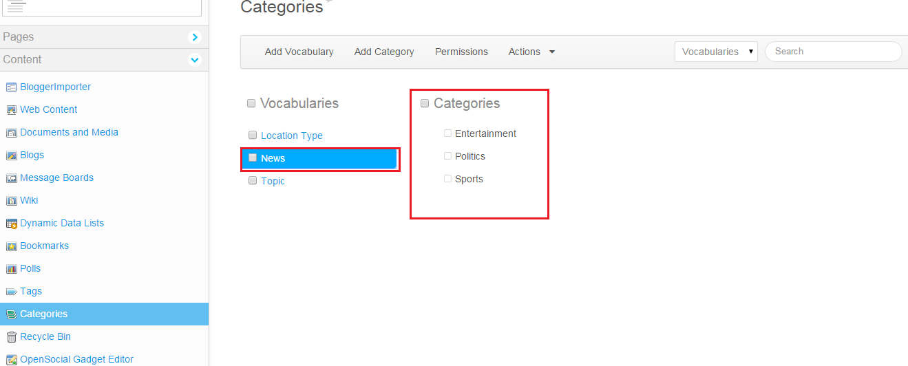Open OpenSocial Gadget Editor link
The image size is (908, 366).
[76, 359]
